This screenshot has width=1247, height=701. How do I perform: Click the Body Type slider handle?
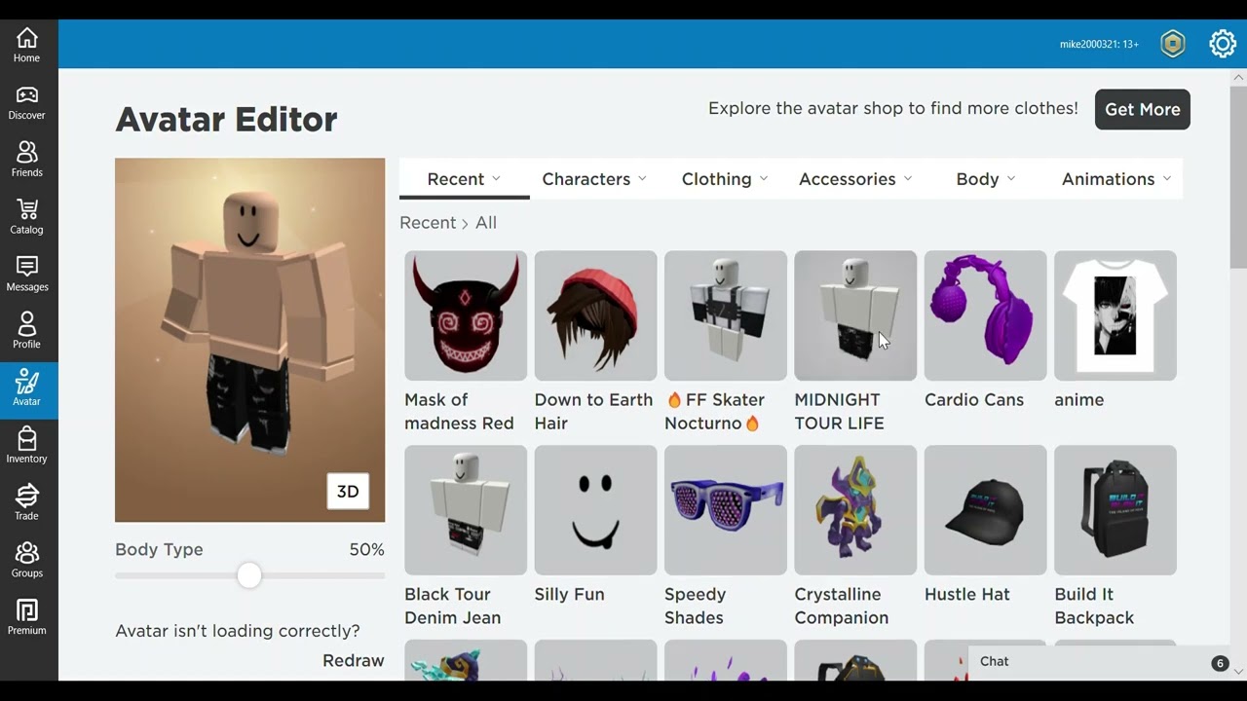(x=249, y=575)
